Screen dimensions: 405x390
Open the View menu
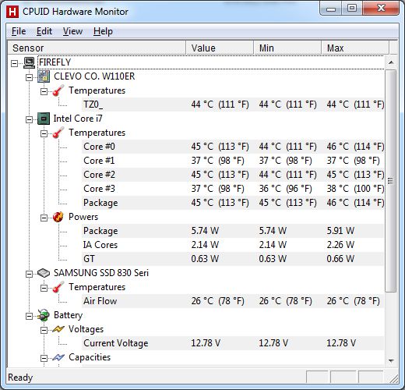72,31
